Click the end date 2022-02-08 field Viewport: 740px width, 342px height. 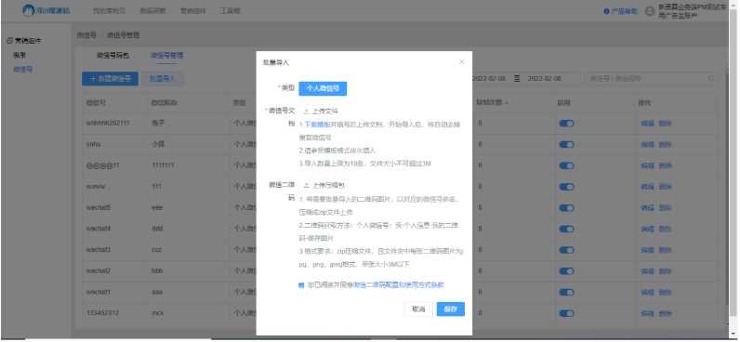544,79
